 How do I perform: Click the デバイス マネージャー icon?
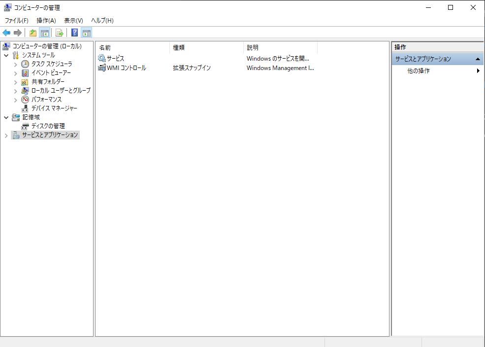25,108
